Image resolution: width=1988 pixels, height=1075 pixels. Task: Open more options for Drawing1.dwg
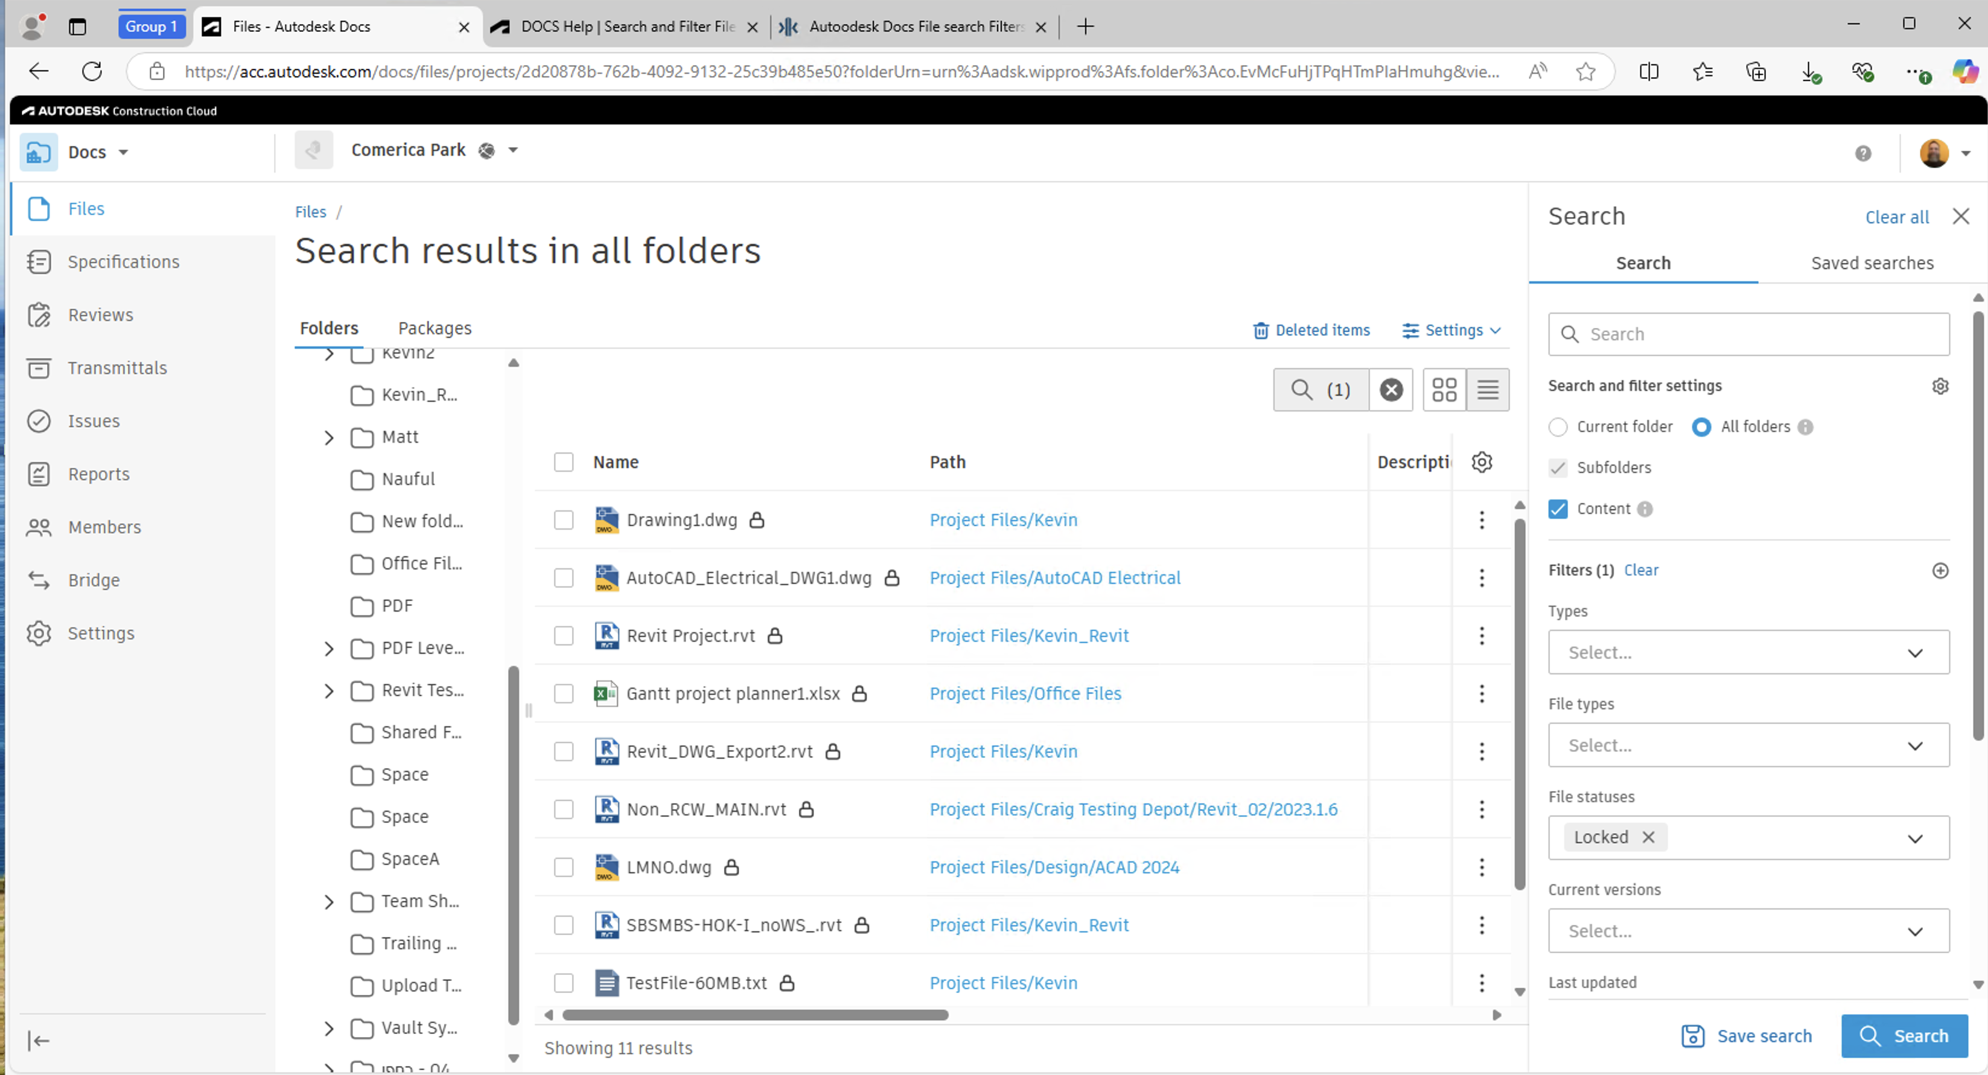point(1482,520)
